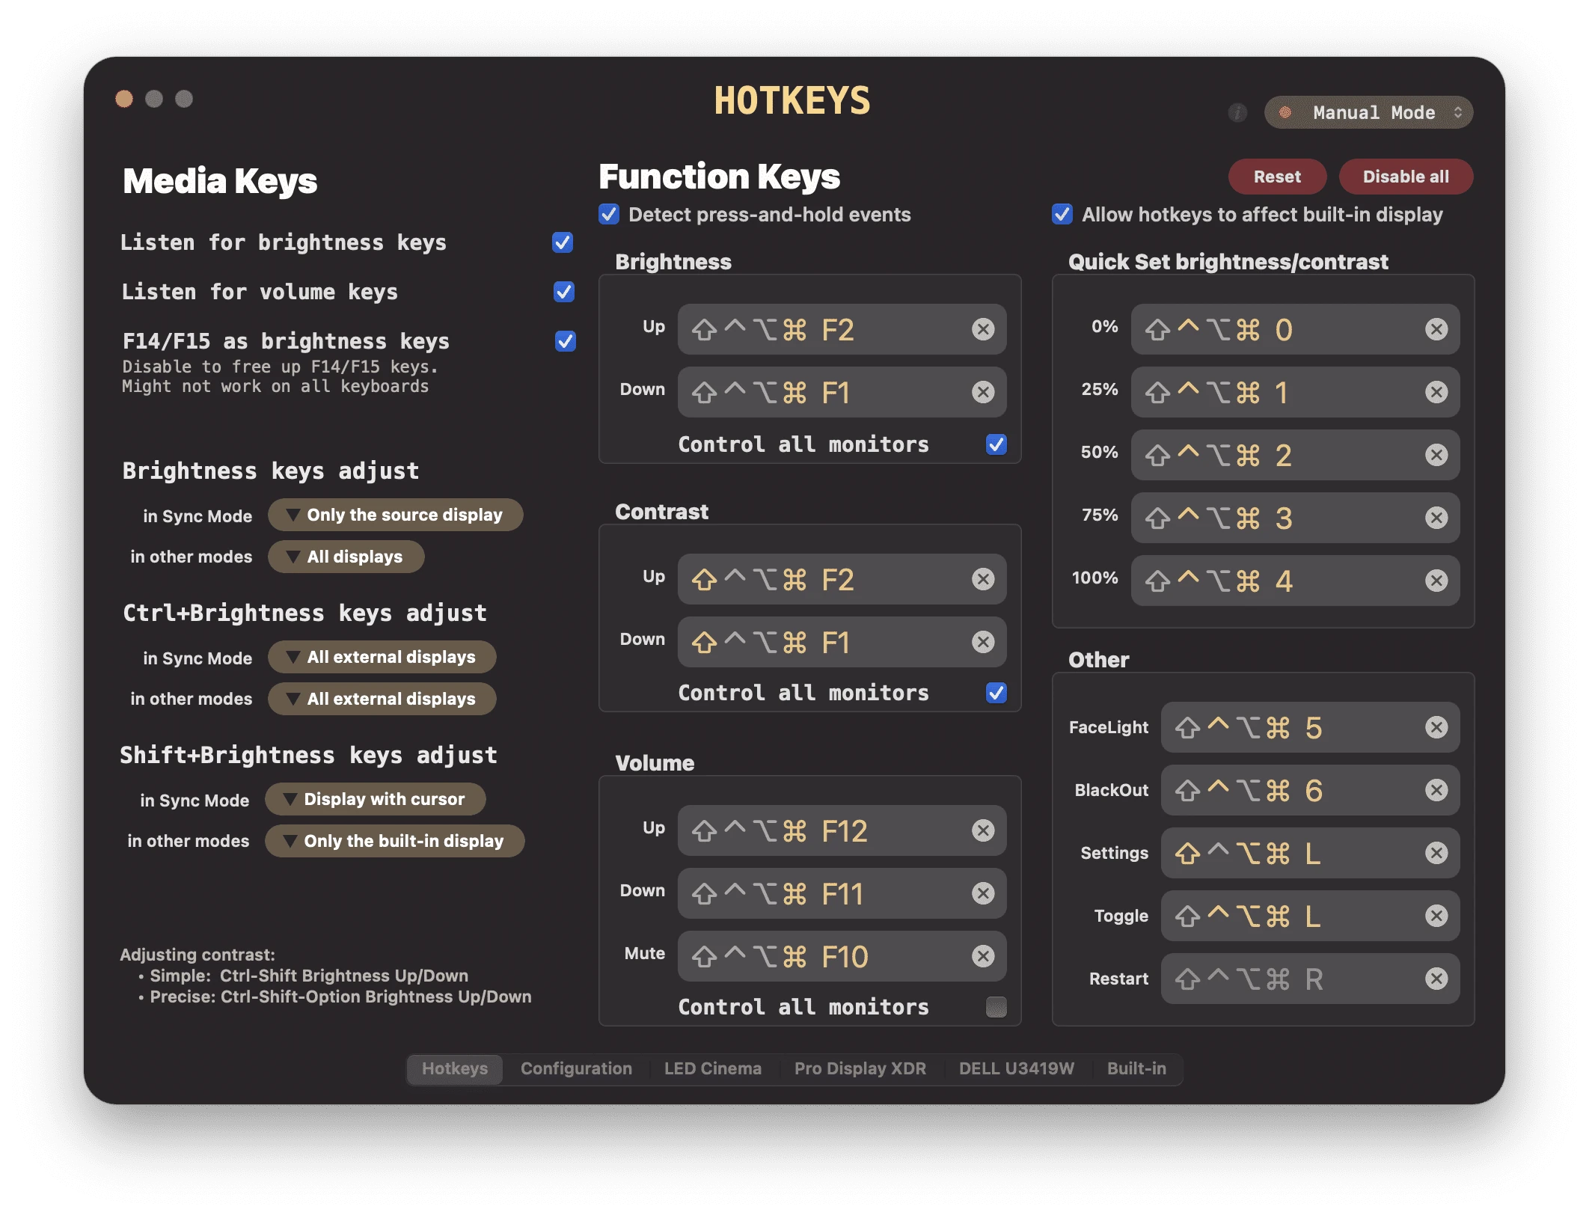The image size is (1589, 1215).
Task: Open the Display with cursor dropdown
Action: (x=375, y=799)
